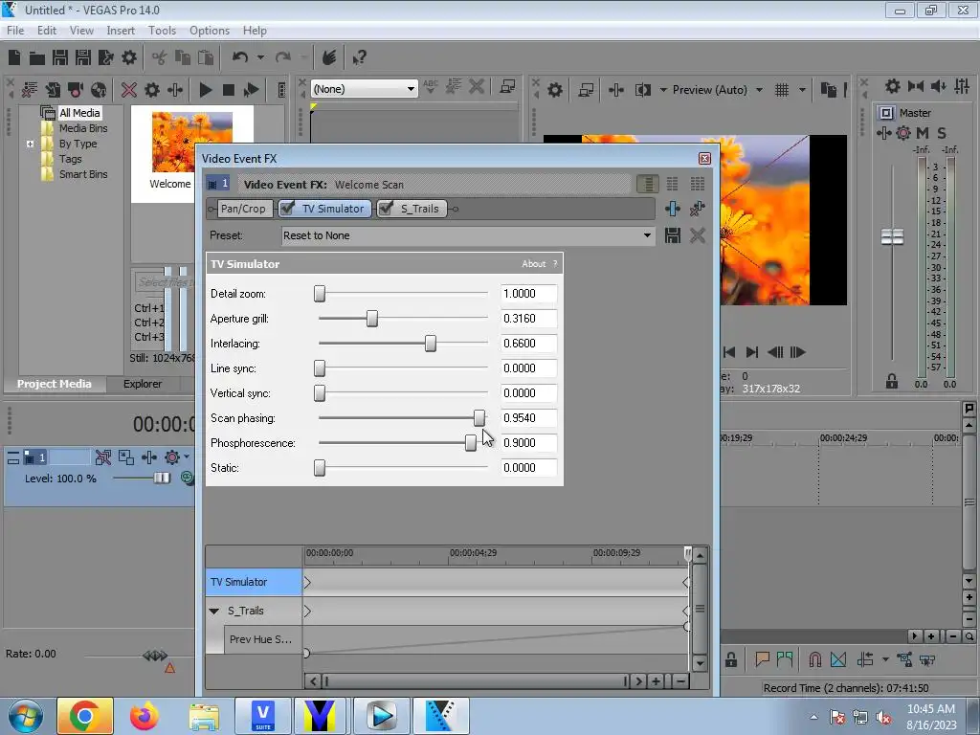Click the lock icon below the master fader
This screenshot has height=735, width=980.
(892, 381)
